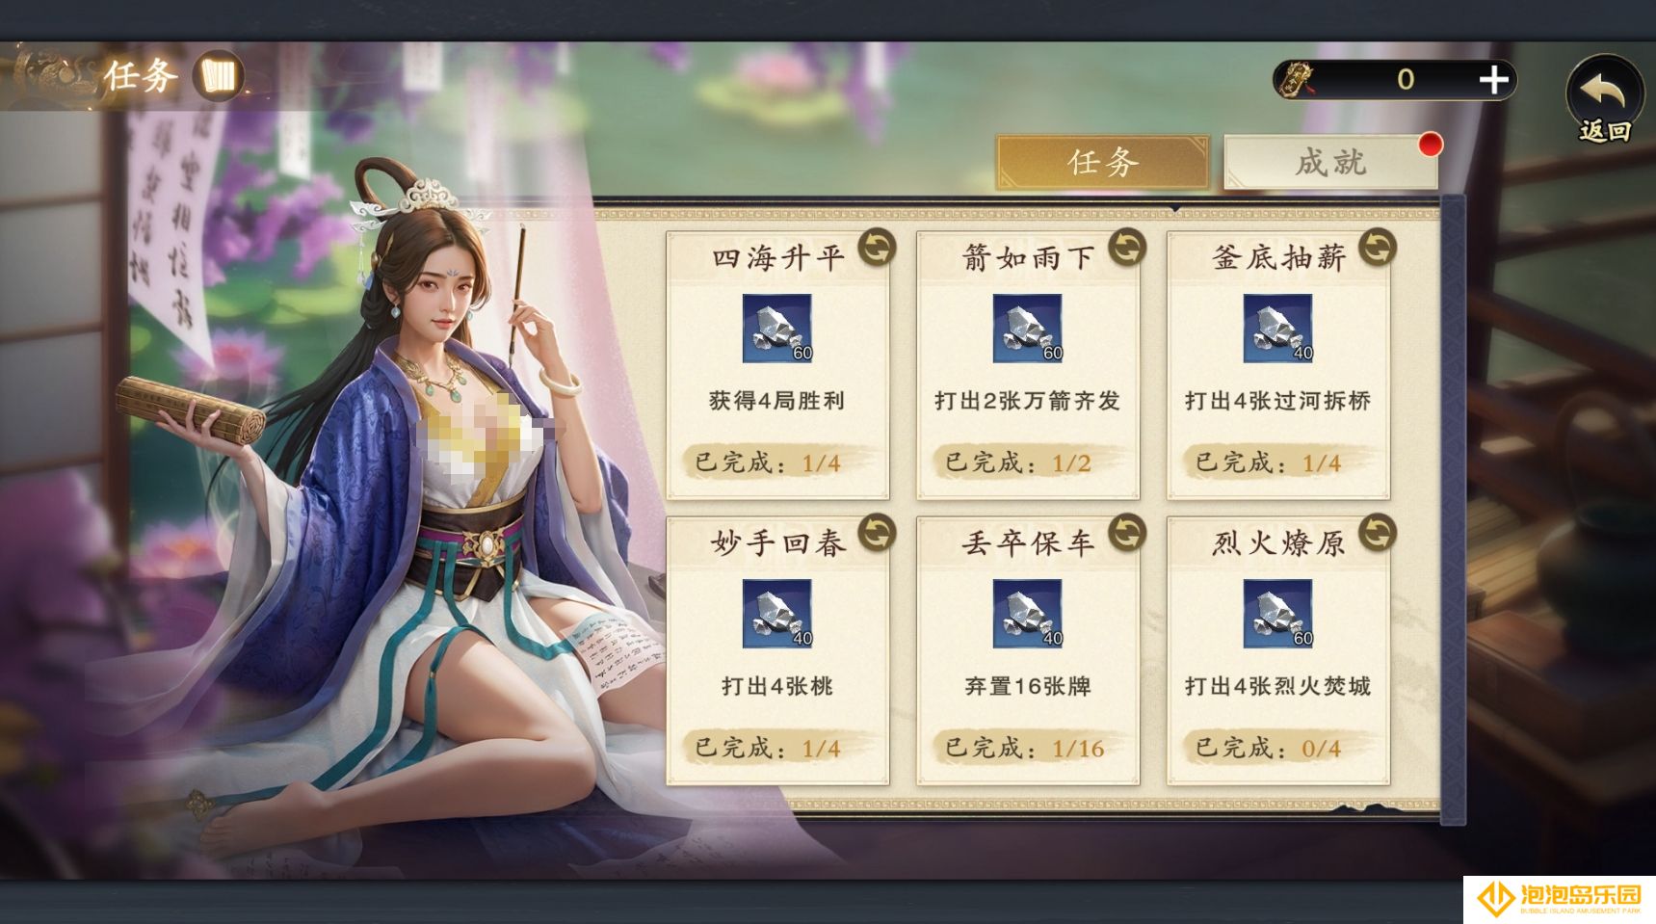This screenshot has width=1656, height=924.
Task: Refresh the 丢卒保车 task
Action: (1127, 533)
